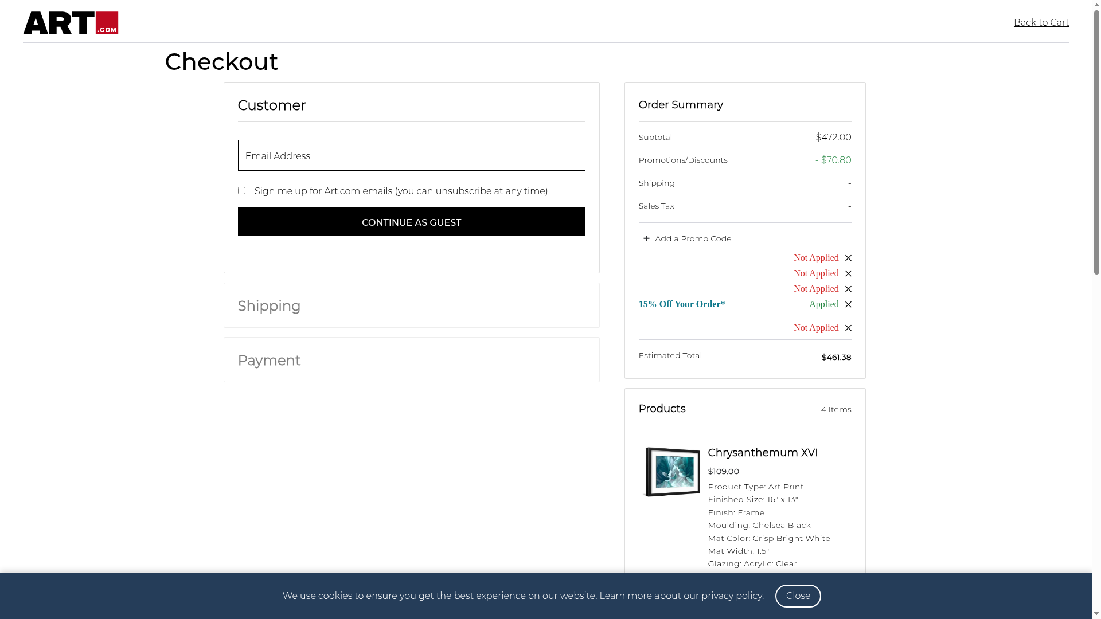The width and height of the screenshot is (1101, 619).
Task: Go Back to Cart
Action: pyautogui.click(x=1041, y=22)
